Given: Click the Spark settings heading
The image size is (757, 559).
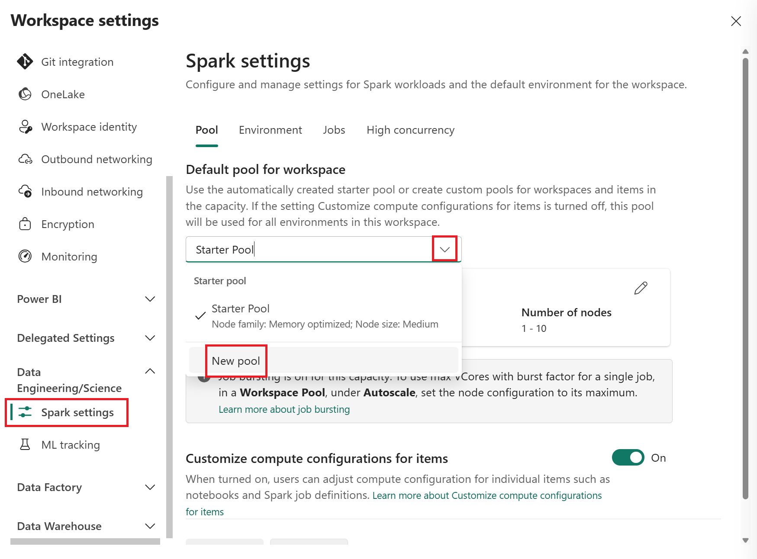Looking at the screenshot, I should (x=248, y=61).
